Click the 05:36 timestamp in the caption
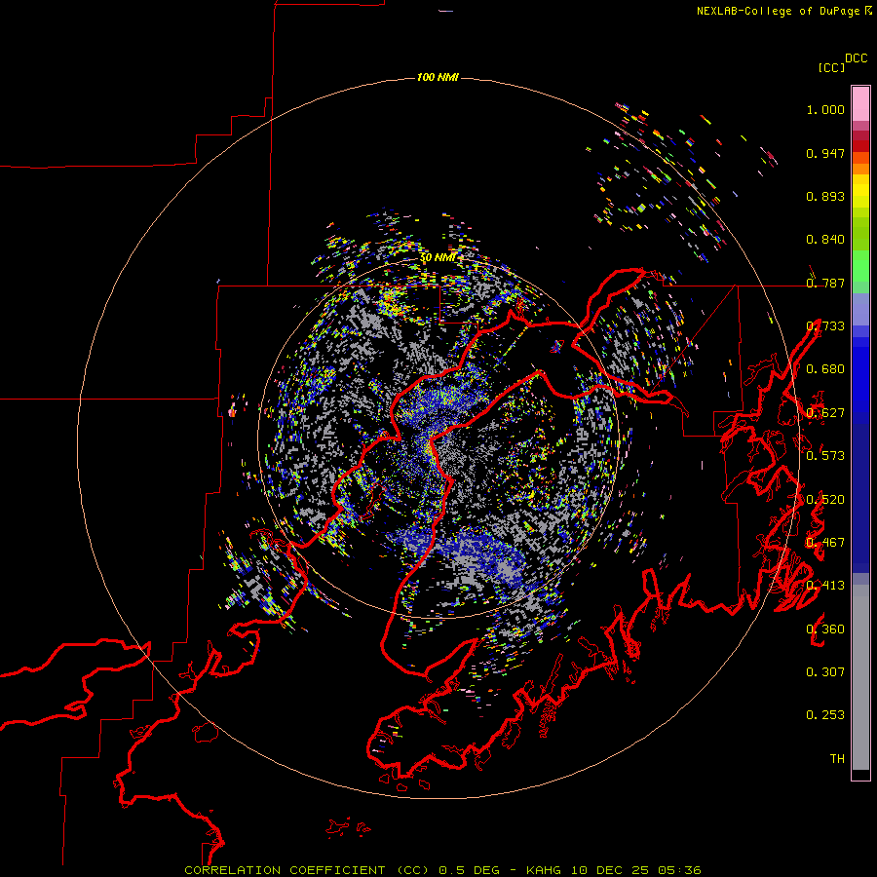 pos(681,870)
